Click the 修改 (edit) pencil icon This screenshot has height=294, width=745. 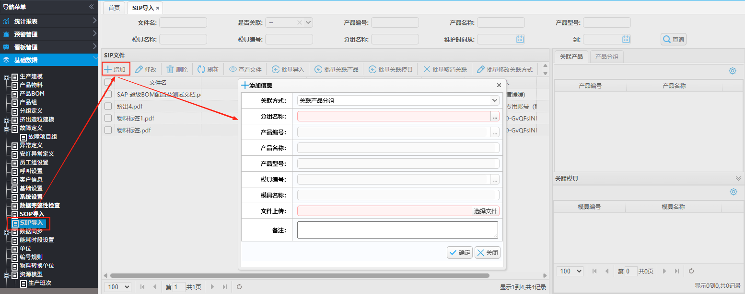[x=139, y=69]
